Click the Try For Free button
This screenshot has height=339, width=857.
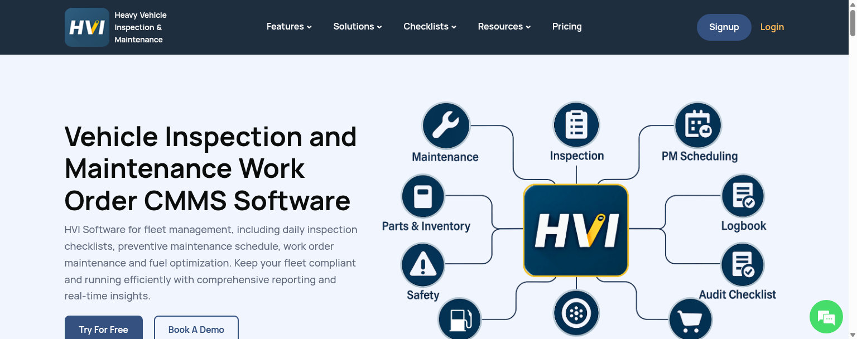click(x=104, y=329)
